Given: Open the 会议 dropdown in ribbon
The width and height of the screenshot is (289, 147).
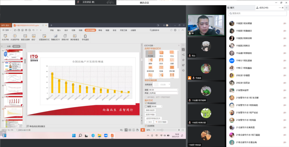Looking at the screenshot, I should [34, 37].
